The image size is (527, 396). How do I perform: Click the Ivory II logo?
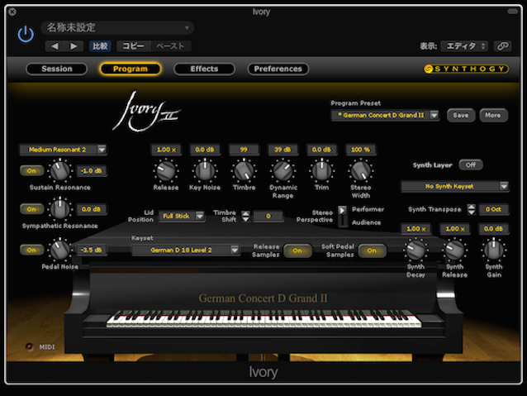coord(146,111)
